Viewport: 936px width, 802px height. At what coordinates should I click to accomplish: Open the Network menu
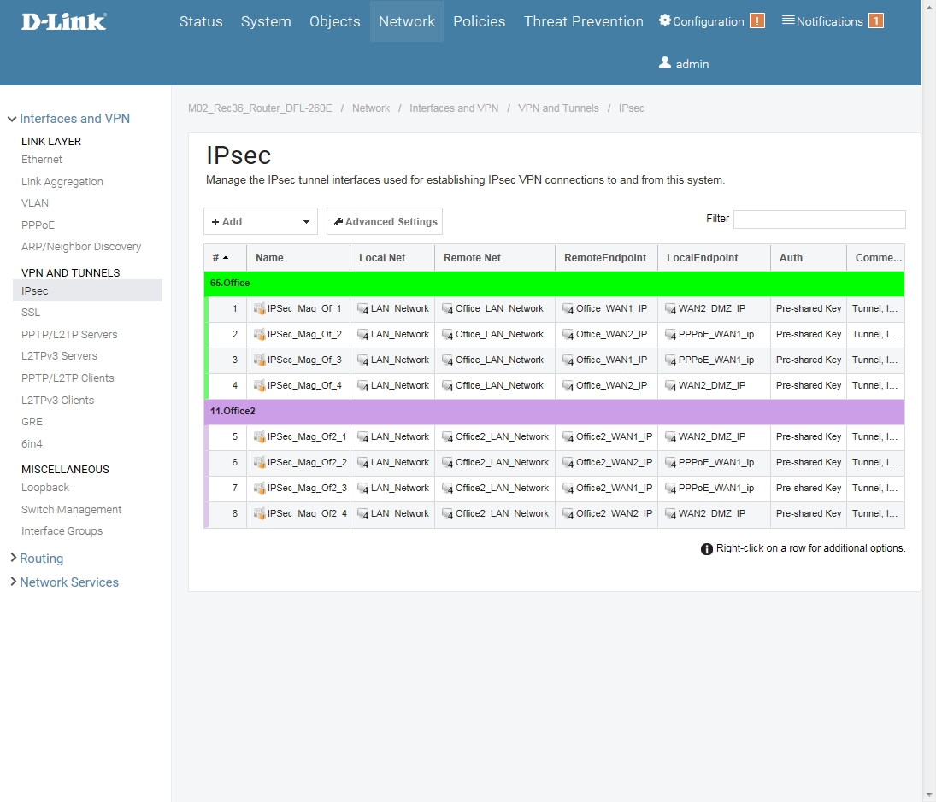407,21
